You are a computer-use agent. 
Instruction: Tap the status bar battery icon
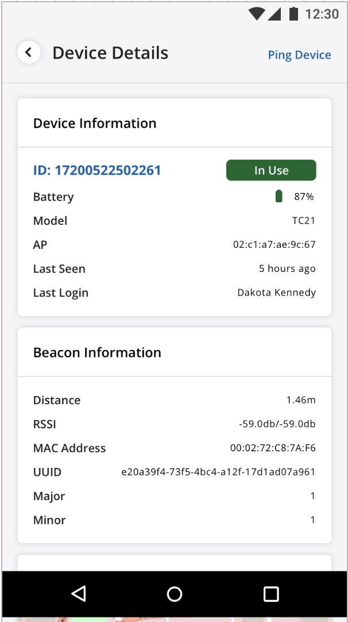[x=293, y=14]
